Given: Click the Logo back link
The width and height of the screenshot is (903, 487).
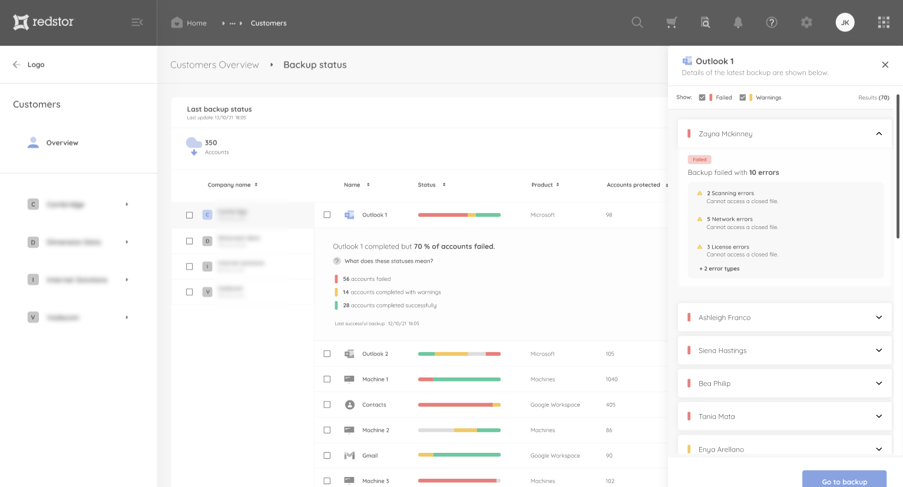Looking at the screenshot, I should pyautogui.click(x=36, y=65).
